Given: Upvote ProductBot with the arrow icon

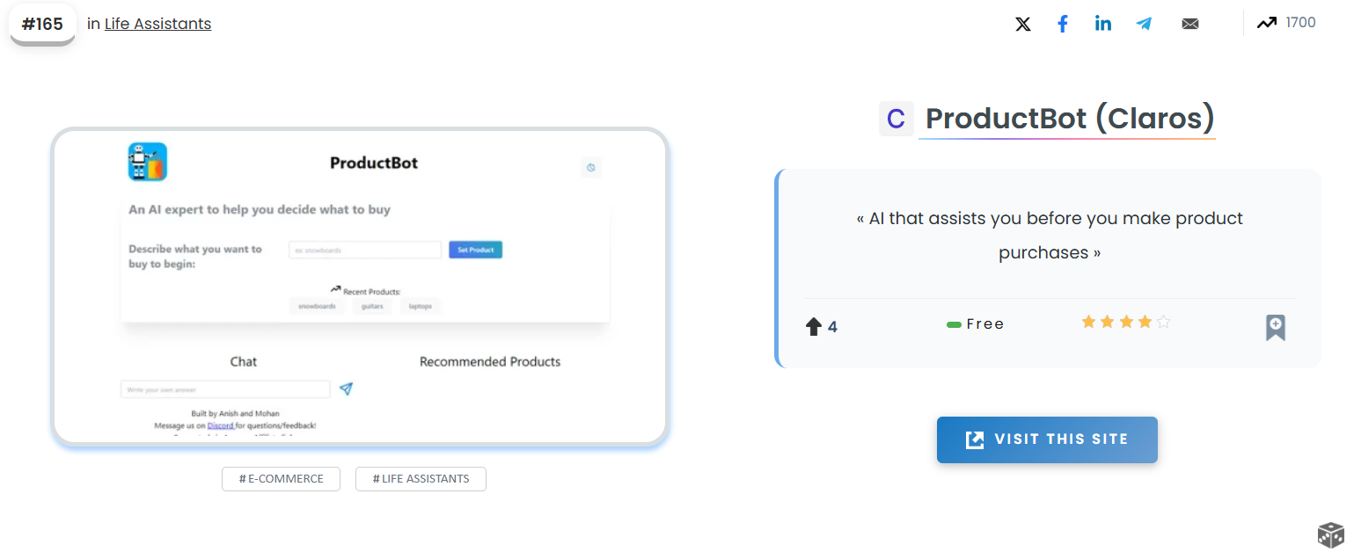Looking at the screenshot, I should pos(814,327).
